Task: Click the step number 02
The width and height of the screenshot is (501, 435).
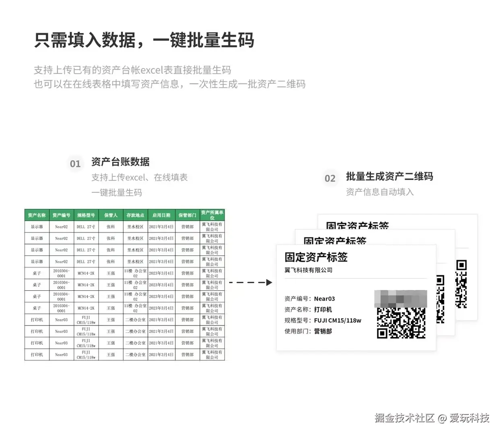Action: click(x=330, y=178)
